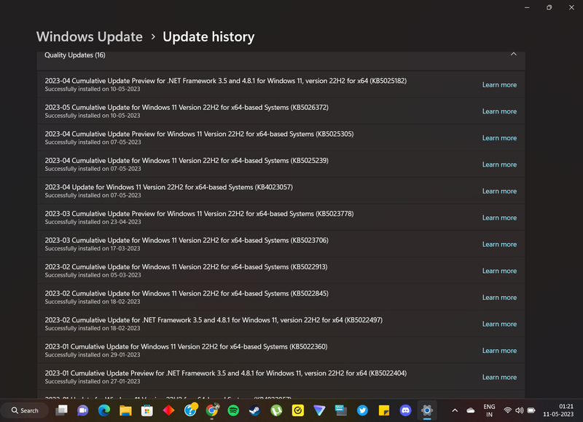Click the Update history page heading
Image resolution: width=583 pixels, height=422 pixels.
coord(208,37)
